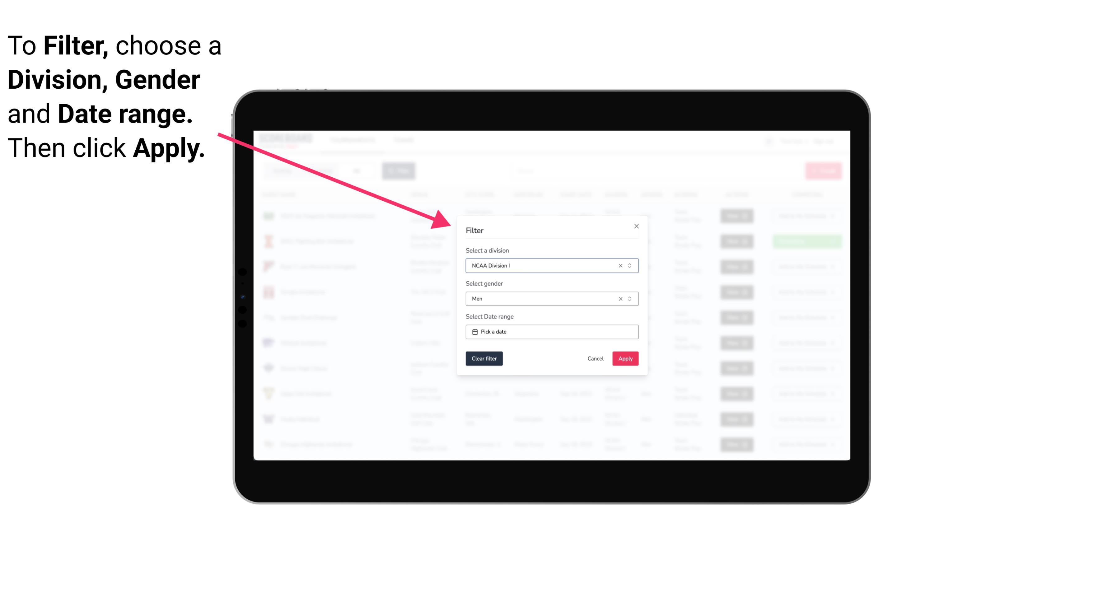Select Cancel to dismiss the filter dialog

(x=595, y=359)
